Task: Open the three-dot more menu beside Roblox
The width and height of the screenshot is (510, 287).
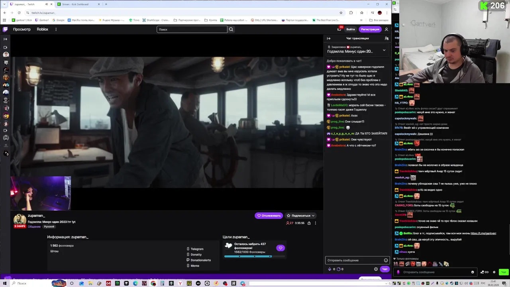Action: 56,29
